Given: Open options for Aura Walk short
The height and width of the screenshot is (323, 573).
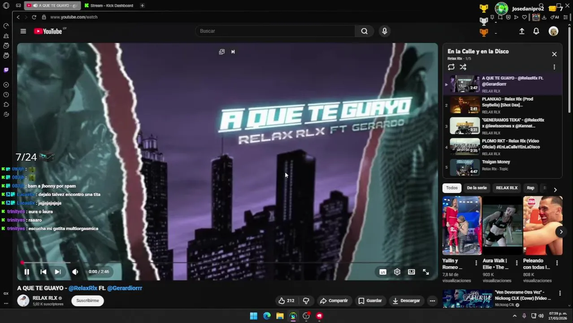Looking at the screenshot, I should click(517, 263).
